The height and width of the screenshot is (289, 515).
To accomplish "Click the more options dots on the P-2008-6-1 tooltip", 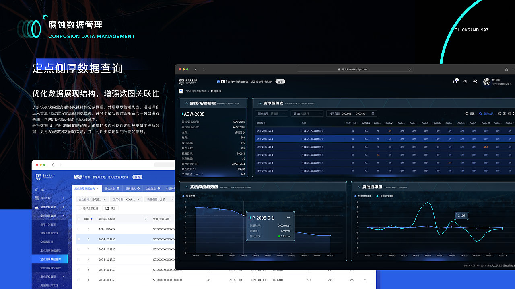I will tap(288, 217).
